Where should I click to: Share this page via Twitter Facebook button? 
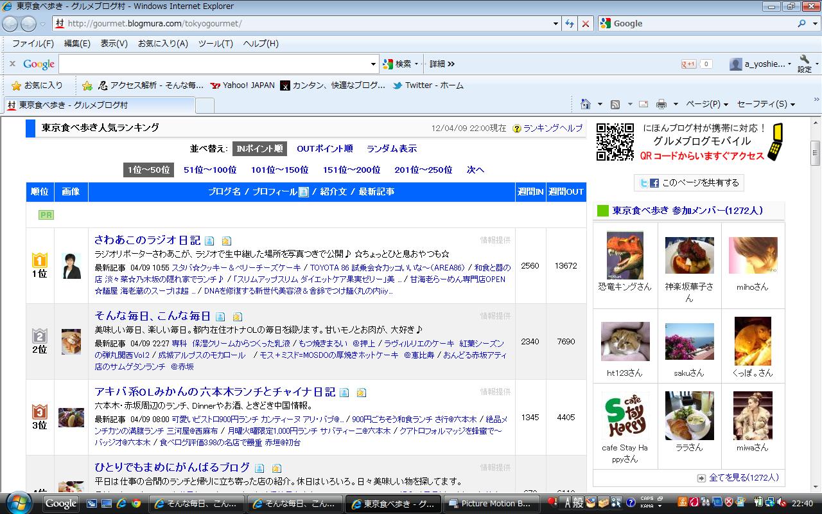pyautogui.click(x=689, y=183)
